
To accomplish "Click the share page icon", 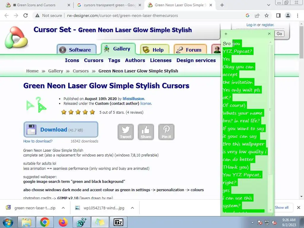I will tap(257, 15).
